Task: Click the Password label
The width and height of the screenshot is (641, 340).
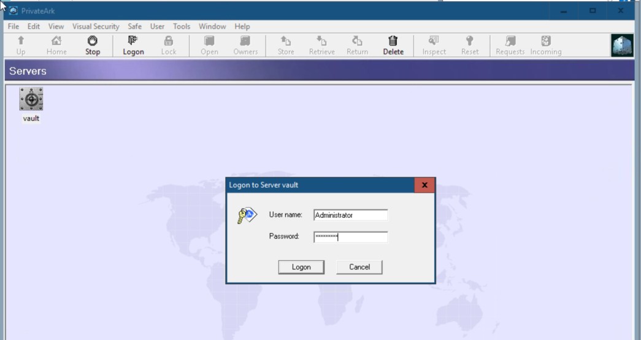Action: [284, 236]
